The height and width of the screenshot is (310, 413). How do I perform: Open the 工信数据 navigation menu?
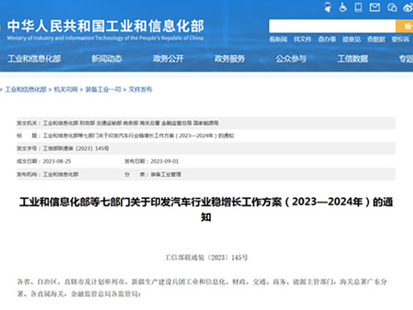353,58
